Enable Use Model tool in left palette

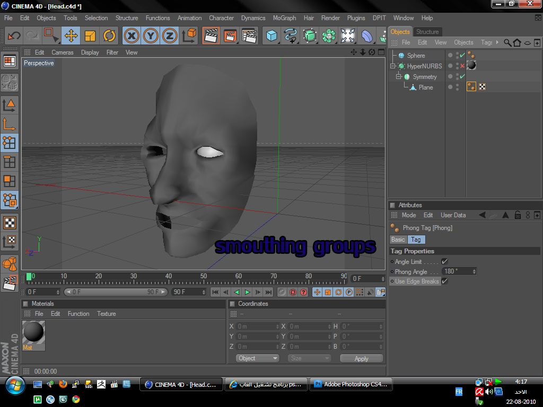click(10, 104)
